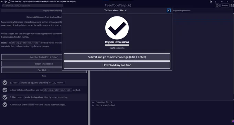Click the search magnifier icon
234x125 pixels.
3,5
